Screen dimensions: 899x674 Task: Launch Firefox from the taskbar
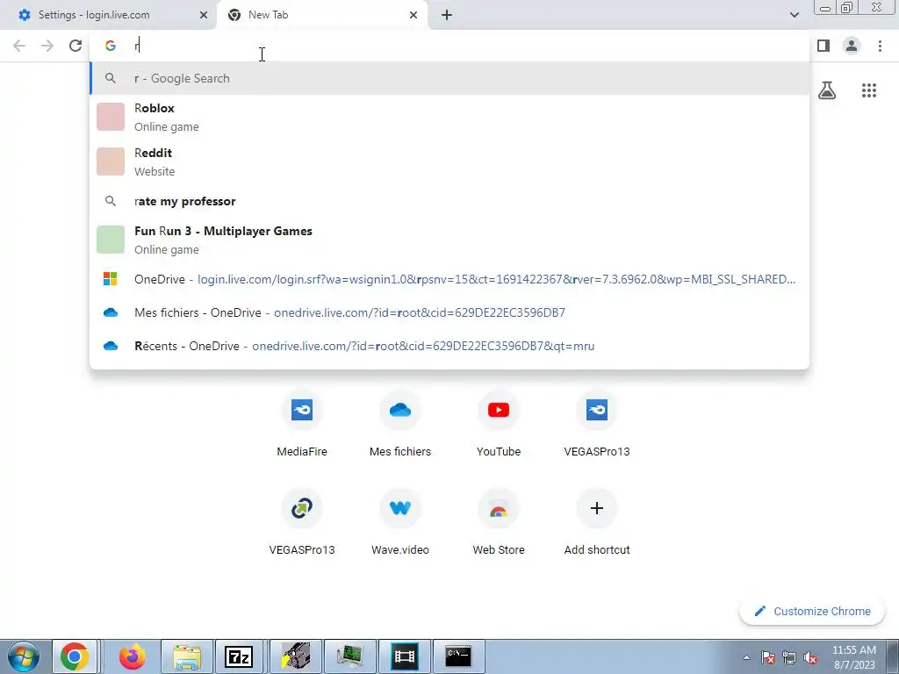pos(133,656)
